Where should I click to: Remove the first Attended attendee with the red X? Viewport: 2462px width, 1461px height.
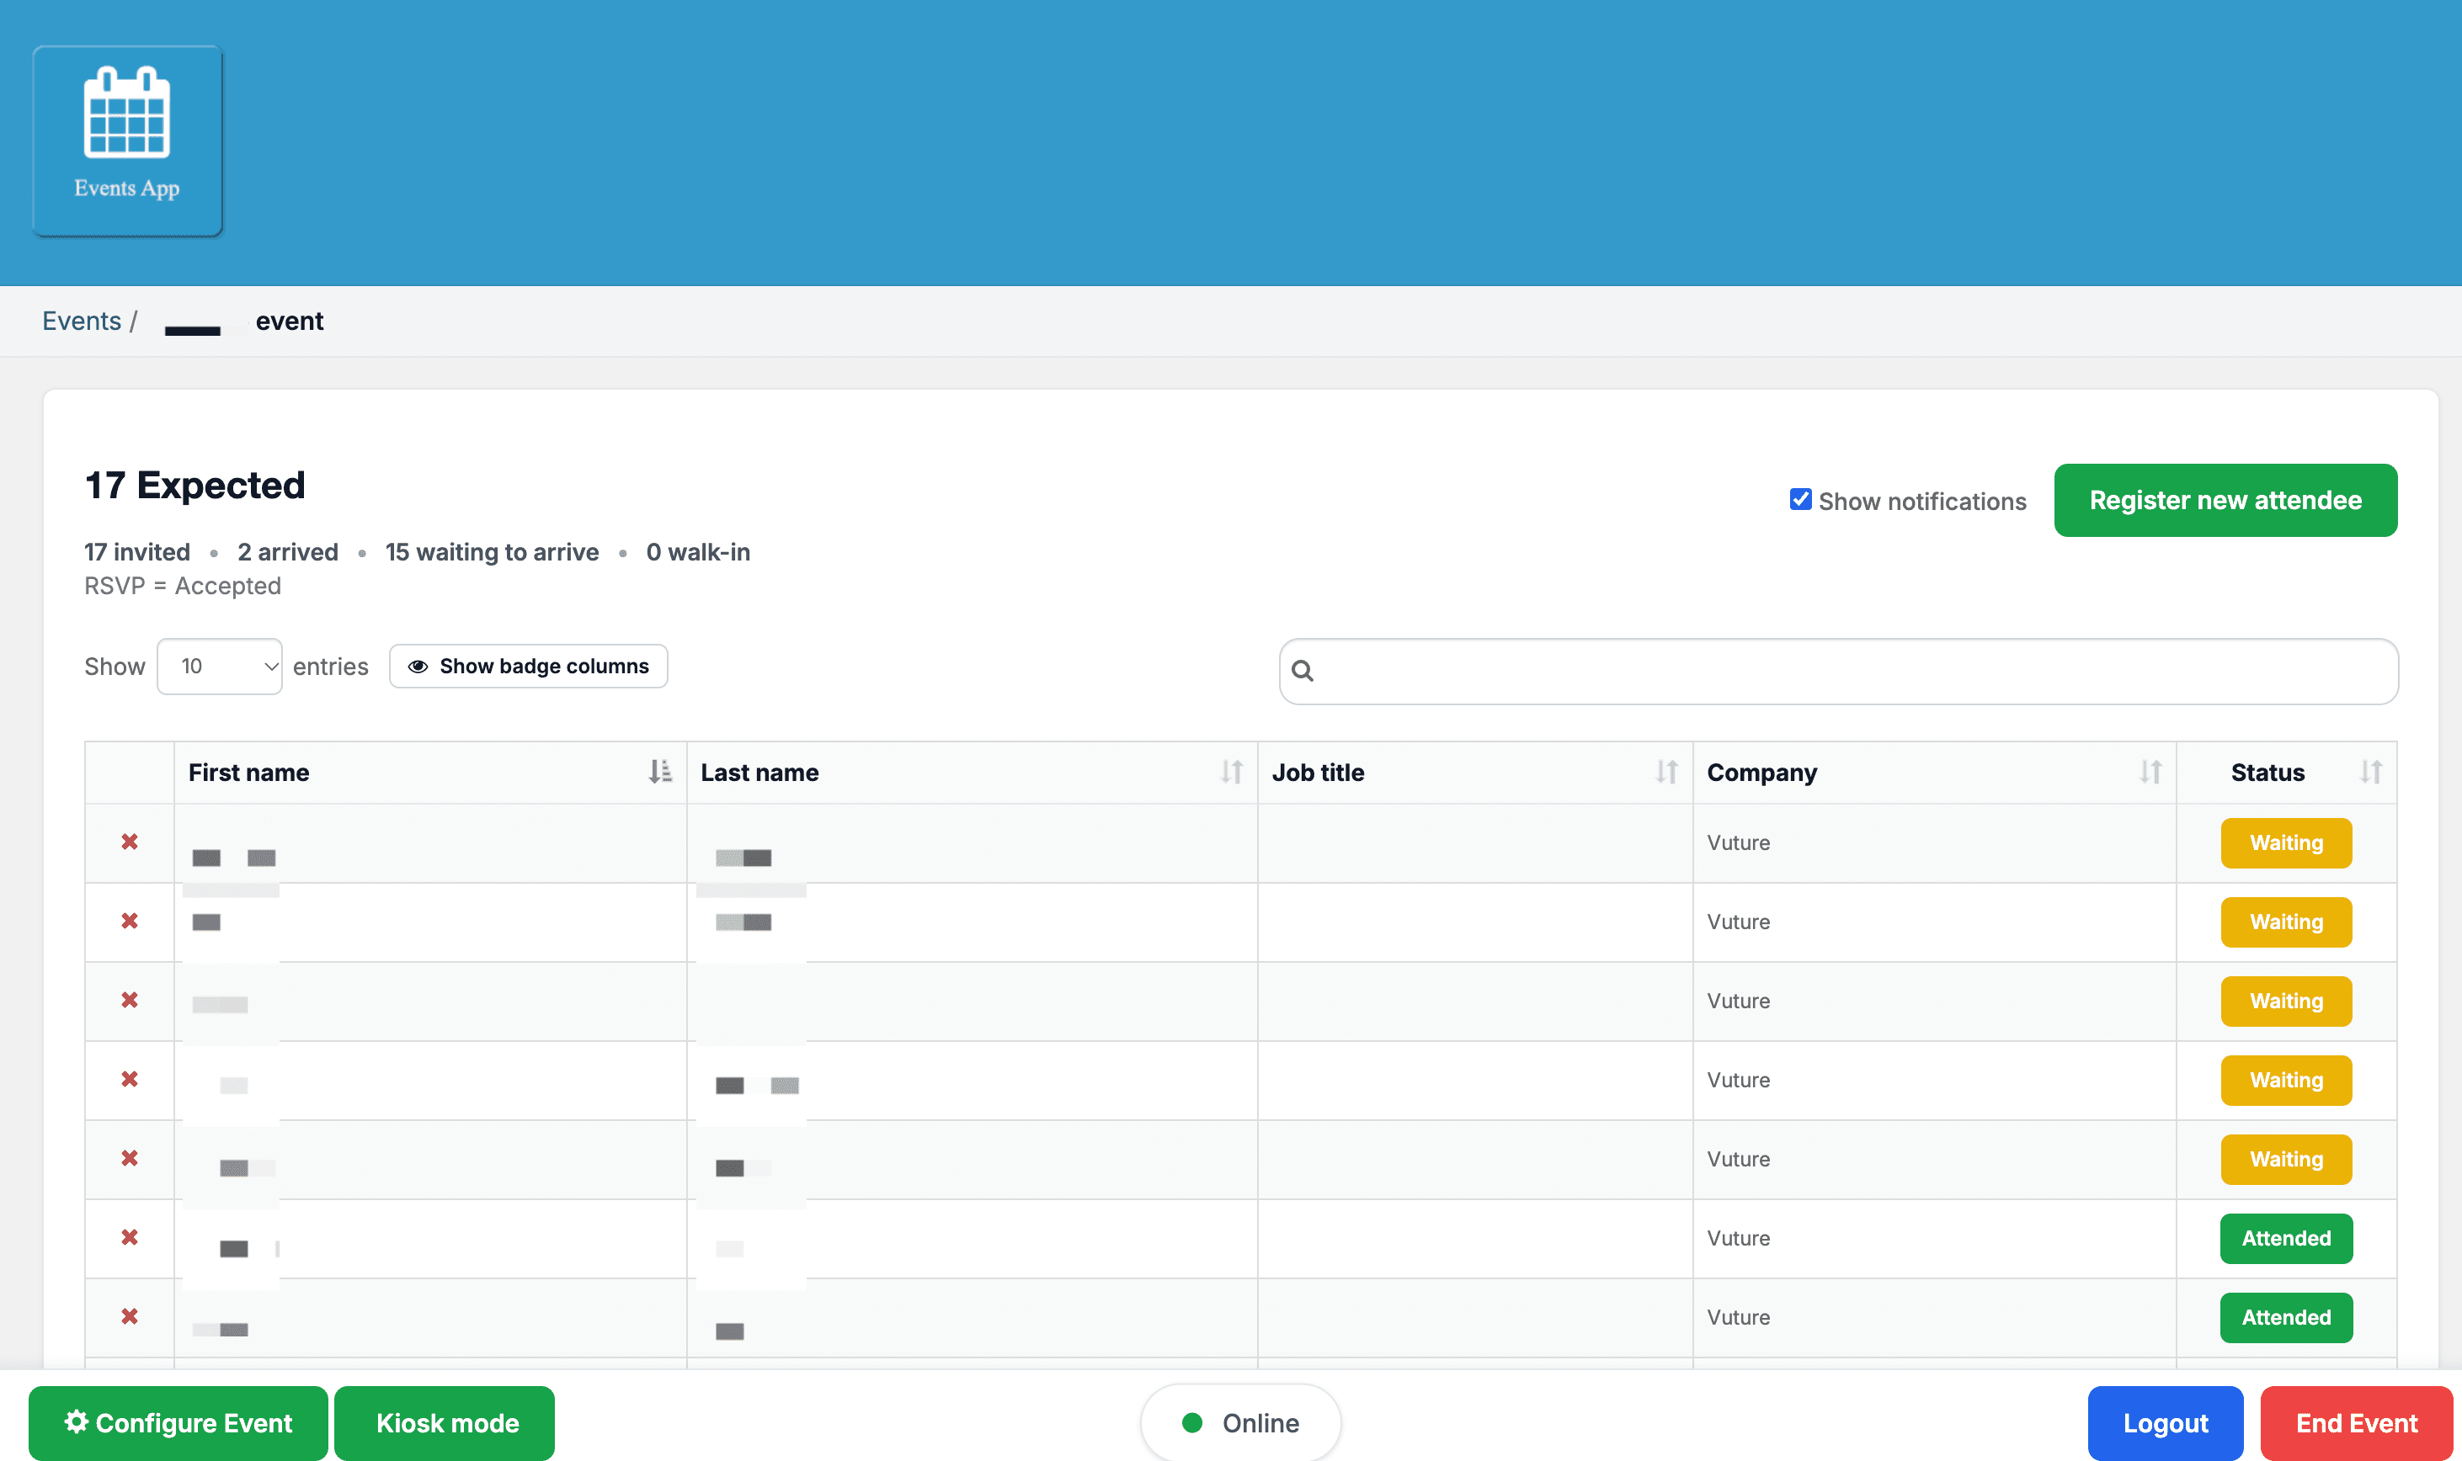(129, 1236)
